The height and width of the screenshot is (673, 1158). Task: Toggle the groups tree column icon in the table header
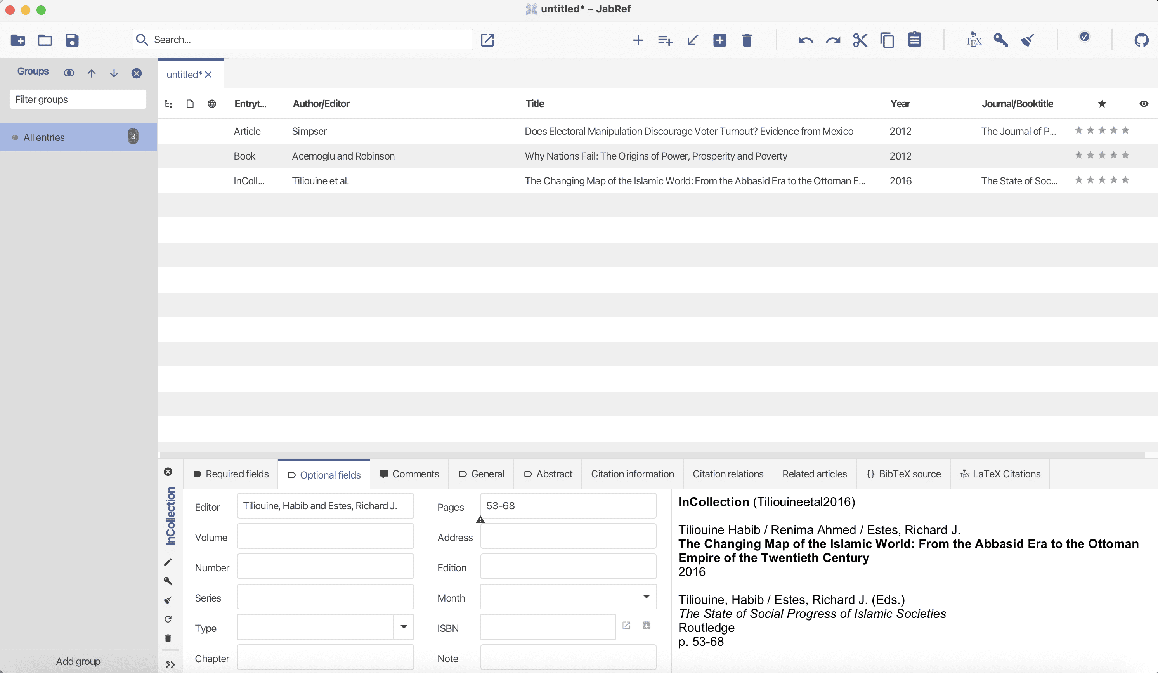click(x=169, y=104)
